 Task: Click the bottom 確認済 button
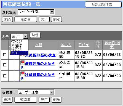pos(26,100)
